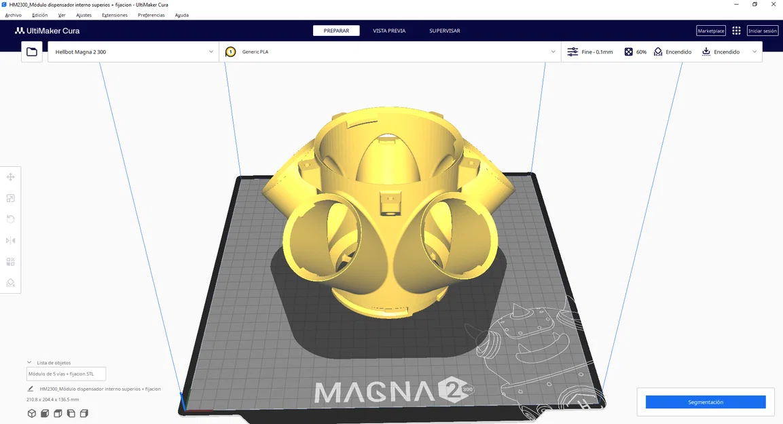Expand print settings panel chevron
783x424 pixels.
coord(754,52)
